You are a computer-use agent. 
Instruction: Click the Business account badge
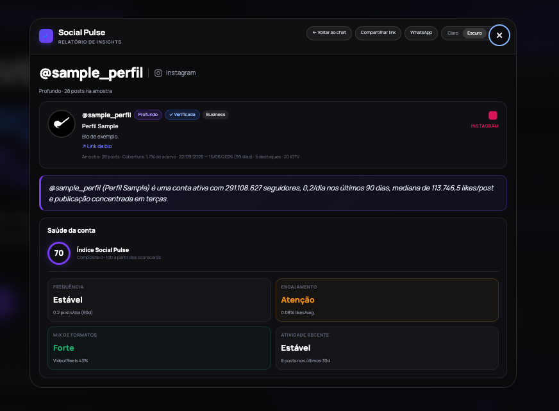(x=215, y=114)
